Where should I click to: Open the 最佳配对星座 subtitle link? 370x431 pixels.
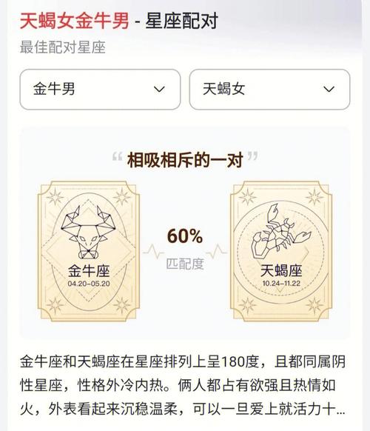pos(63,47)
